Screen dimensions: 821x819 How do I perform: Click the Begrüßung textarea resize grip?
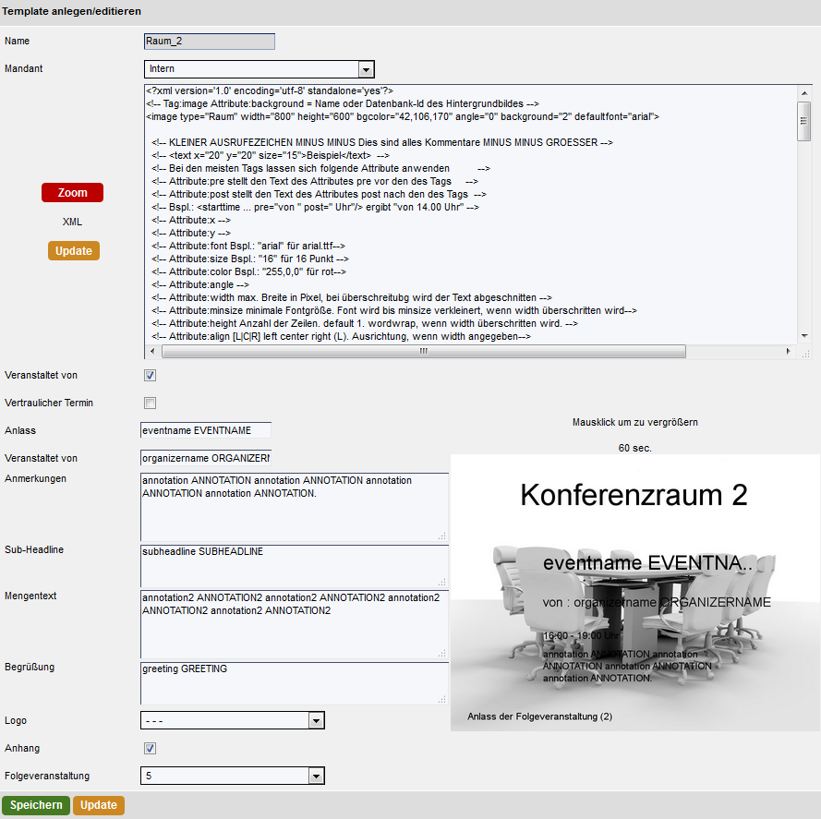(x=442, y=699)
